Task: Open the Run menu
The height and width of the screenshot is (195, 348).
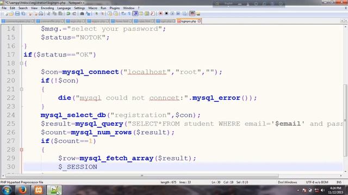Action: pos(103,8)
